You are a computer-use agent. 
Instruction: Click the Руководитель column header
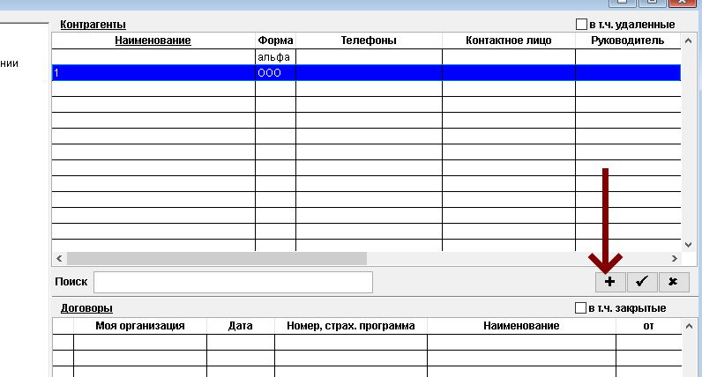627,41
